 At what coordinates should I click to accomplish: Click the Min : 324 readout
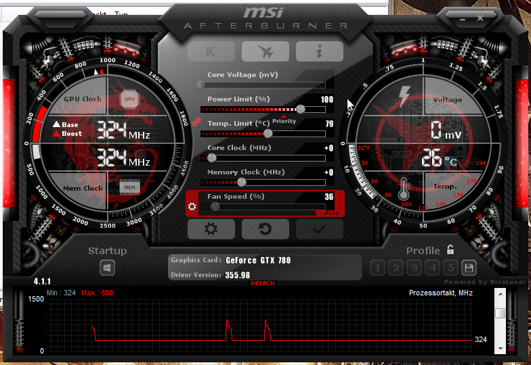(61, 293)
